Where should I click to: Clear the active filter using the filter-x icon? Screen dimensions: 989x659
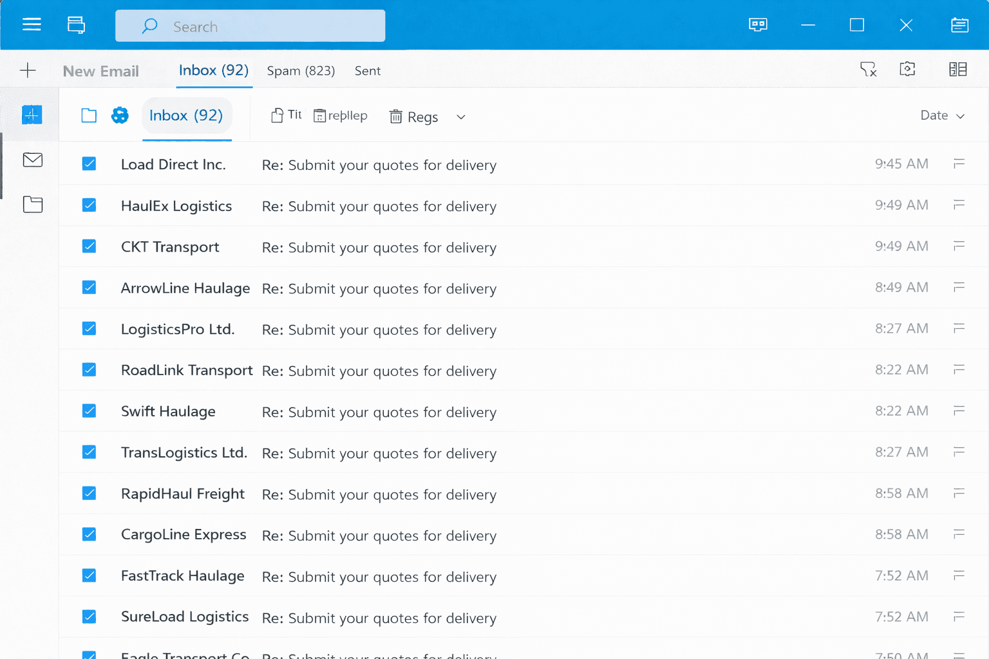[869, 69]
